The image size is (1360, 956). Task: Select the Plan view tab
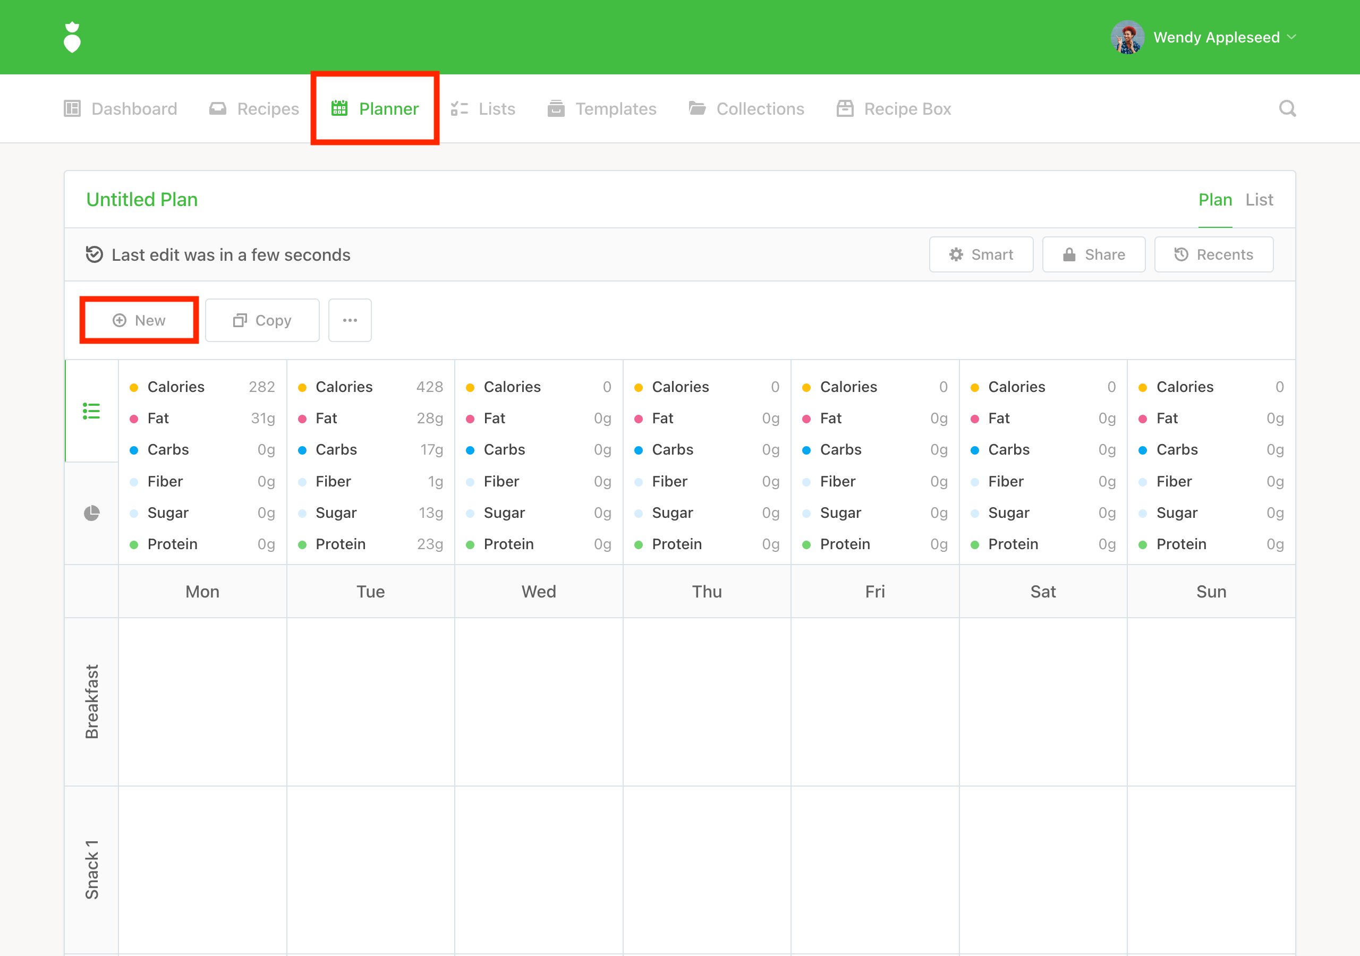point(1214,200)
